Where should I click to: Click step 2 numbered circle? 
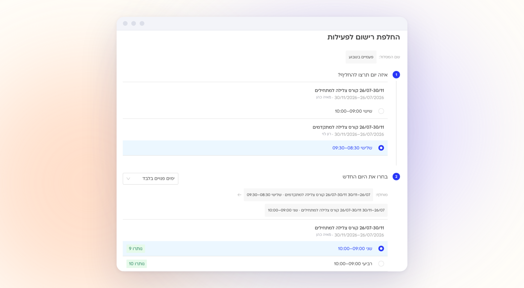pyautogui.click(x=396, y=177)
